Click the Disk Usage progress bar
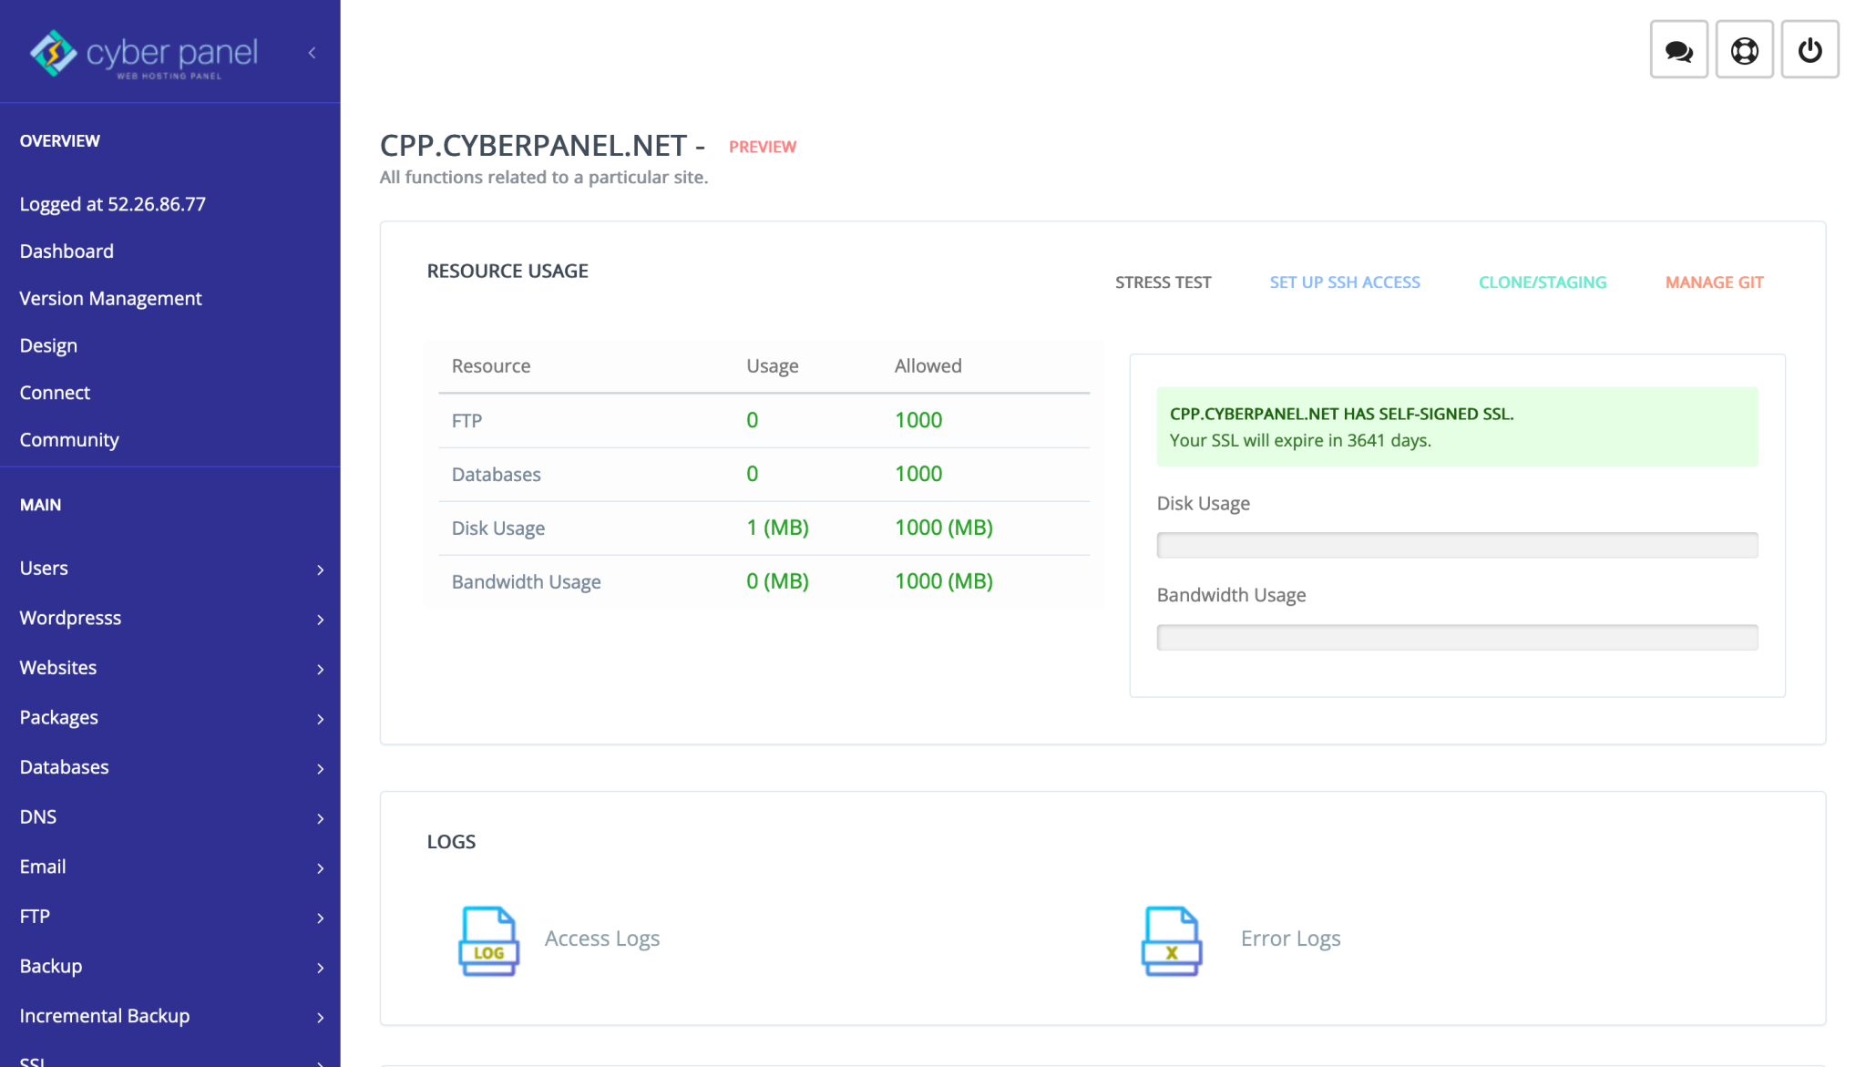Screen dimensions: 1866x1067 click(1457, 545)
